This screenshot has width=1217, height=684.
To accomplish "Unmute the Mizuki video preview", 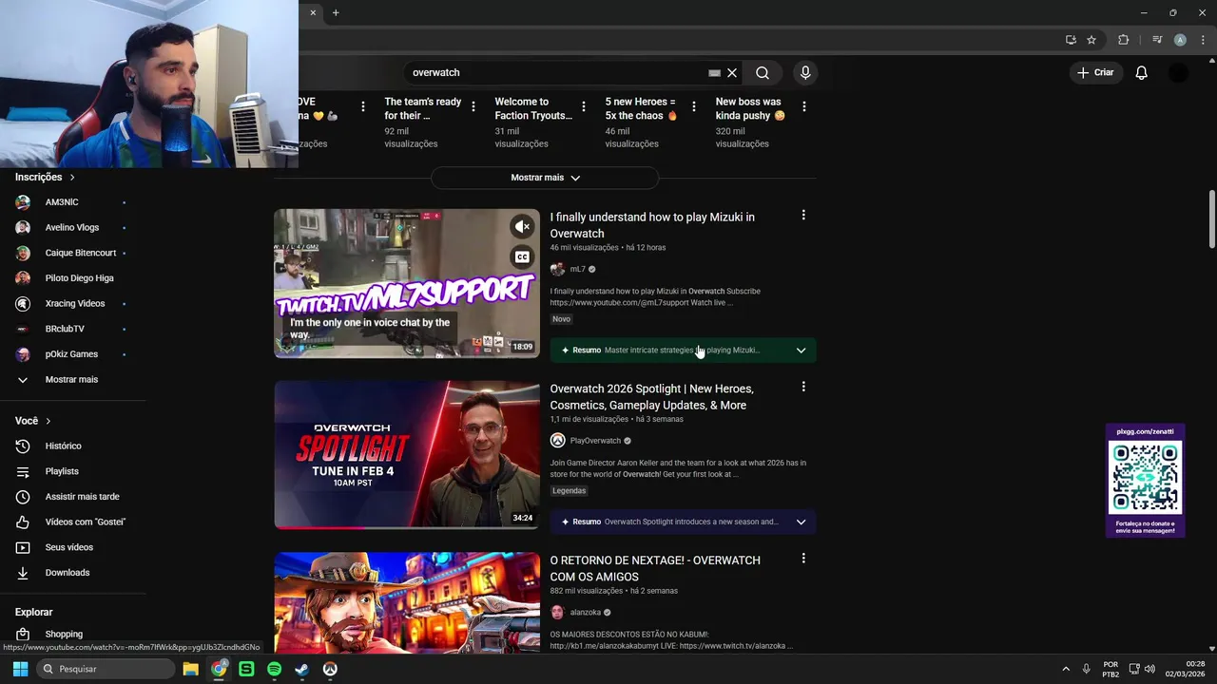I will click(x=522, y=226).
